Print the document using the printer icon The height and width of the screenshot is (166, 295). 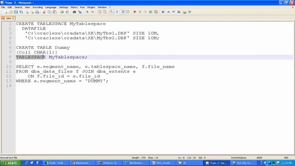(37, 12)
